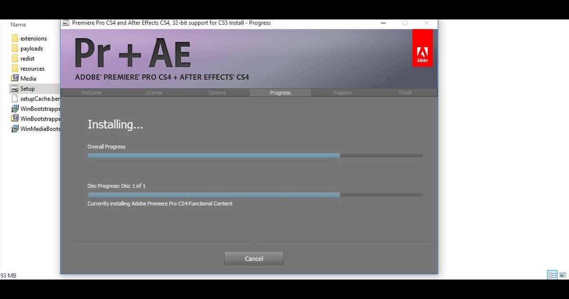Select the License step tab
Image resolution: width=569 pixels, height=299 pixels.
pos(154,93)
